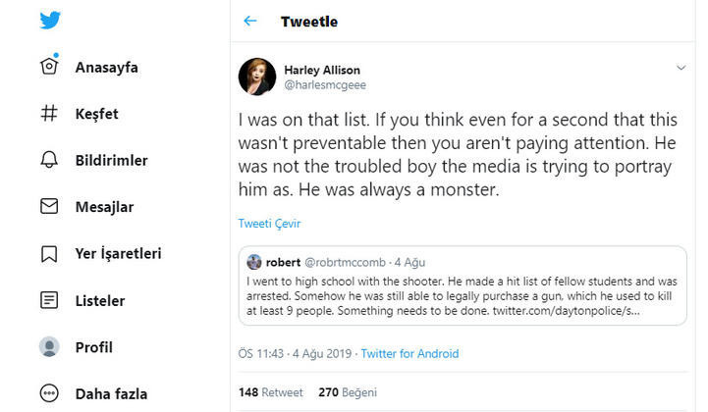Click the Twitter bird logo
Screen dimensions: 708x412
(x=50, y=20)
